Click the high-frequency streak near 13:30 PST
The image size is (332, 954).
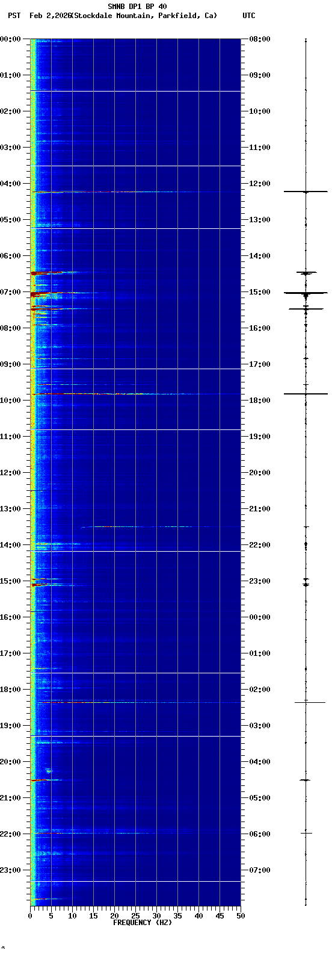[138, 526]
